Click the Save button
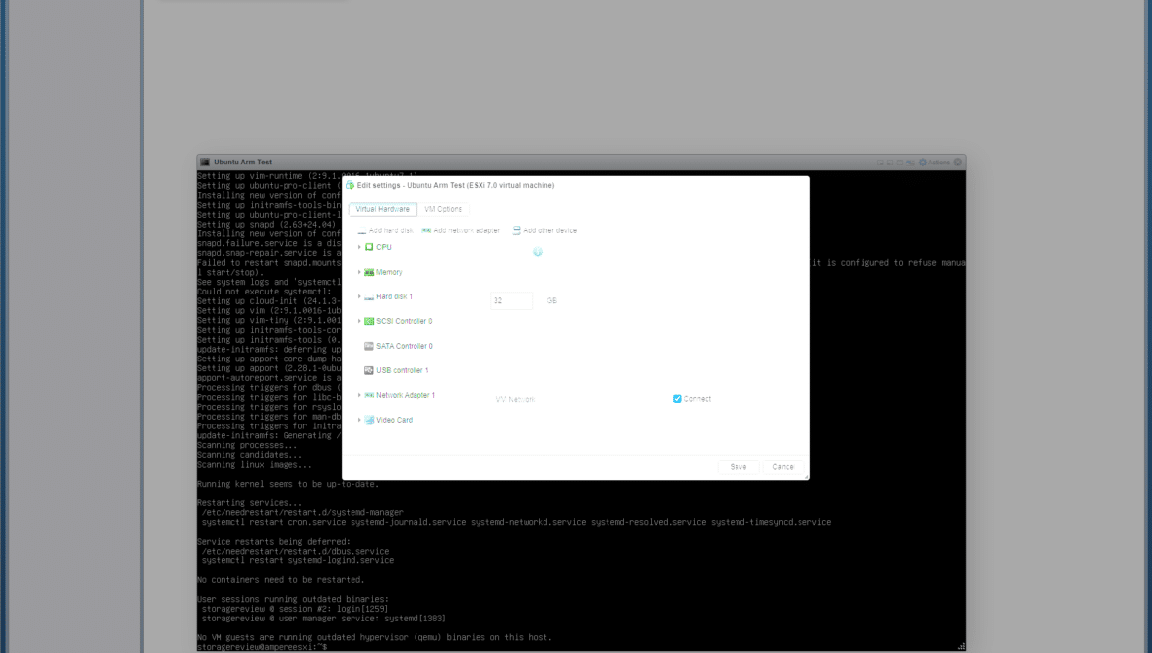This screenshot has width=1152, height=653. point(738,467)
